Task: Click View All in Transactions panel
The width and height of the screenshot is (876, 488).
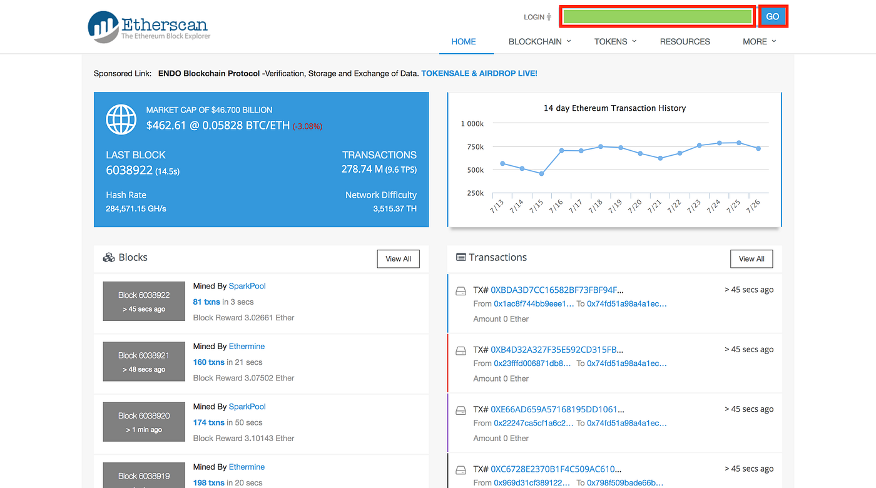Action: [x=751, y=259]
